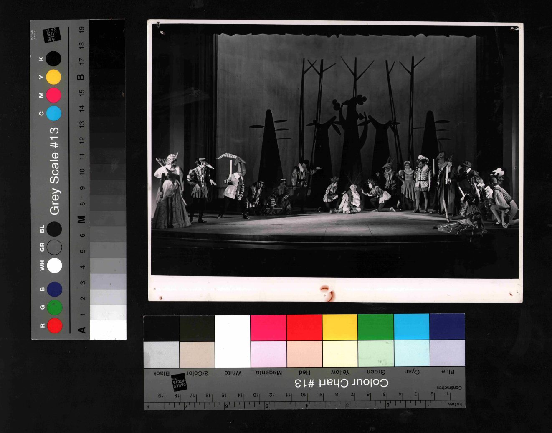Screen dimensions: 552x433
Task: Click the dark blue B circle on grey scale card
Action: (x=55, y=289)
